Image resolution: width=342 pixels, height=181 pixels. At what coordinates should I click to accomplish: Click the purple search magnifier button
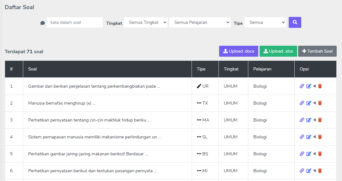[x=295, y=23]
